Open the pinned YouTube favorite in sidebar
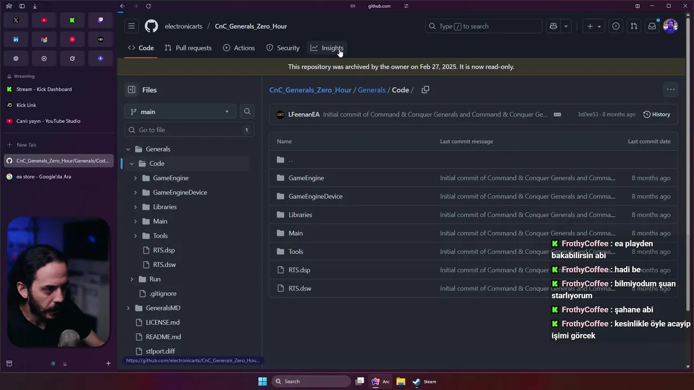The height and width of the screenshot is (390, 694). tap(44, 20)
